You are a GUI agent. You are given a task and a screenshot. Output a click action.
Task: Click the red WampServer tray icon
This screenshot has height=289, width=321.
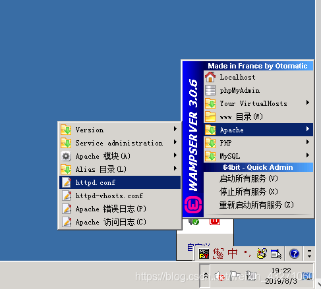click(x=215, y=222)
